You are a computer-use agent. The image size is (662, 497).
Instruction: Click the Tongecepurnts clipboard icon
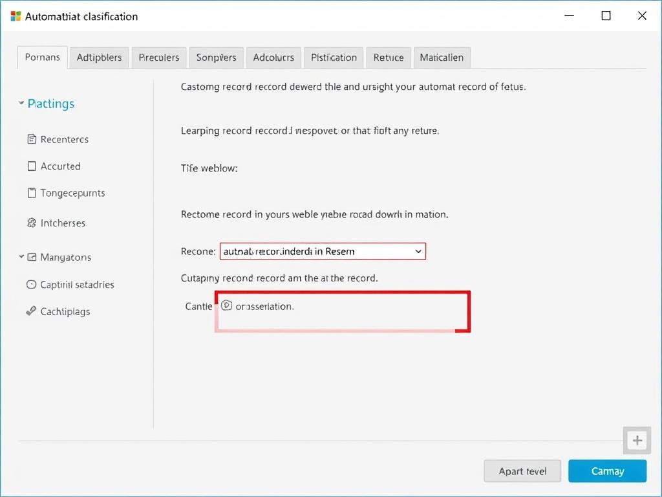(x=32, y=193)
